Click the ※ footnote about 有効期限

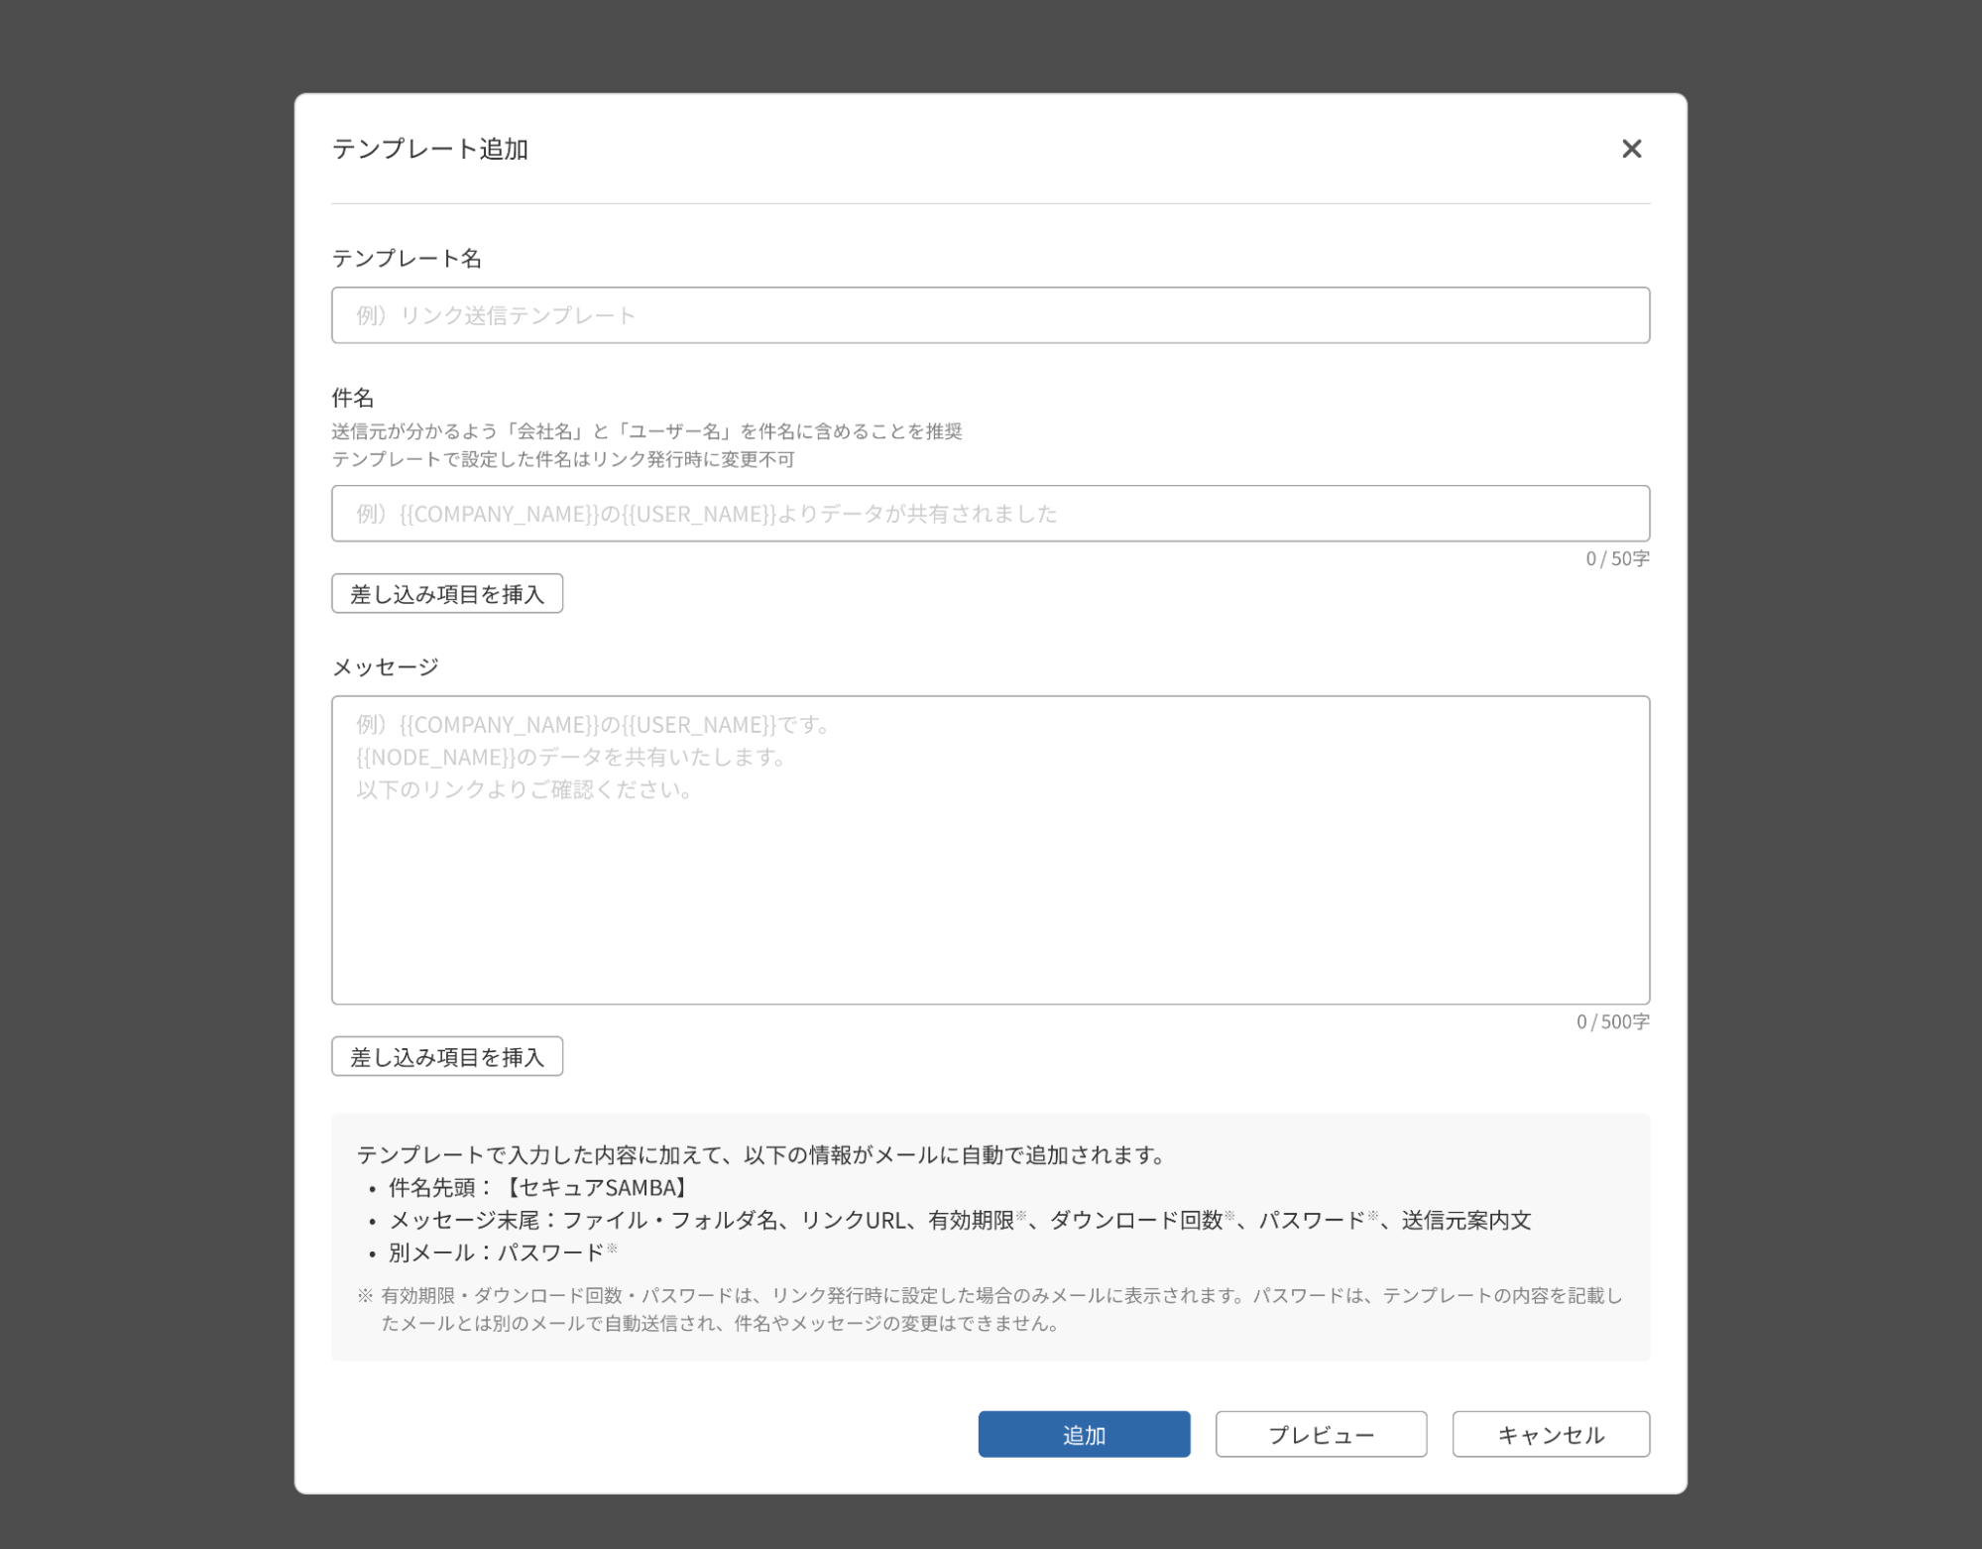(x=990, y=1309)
